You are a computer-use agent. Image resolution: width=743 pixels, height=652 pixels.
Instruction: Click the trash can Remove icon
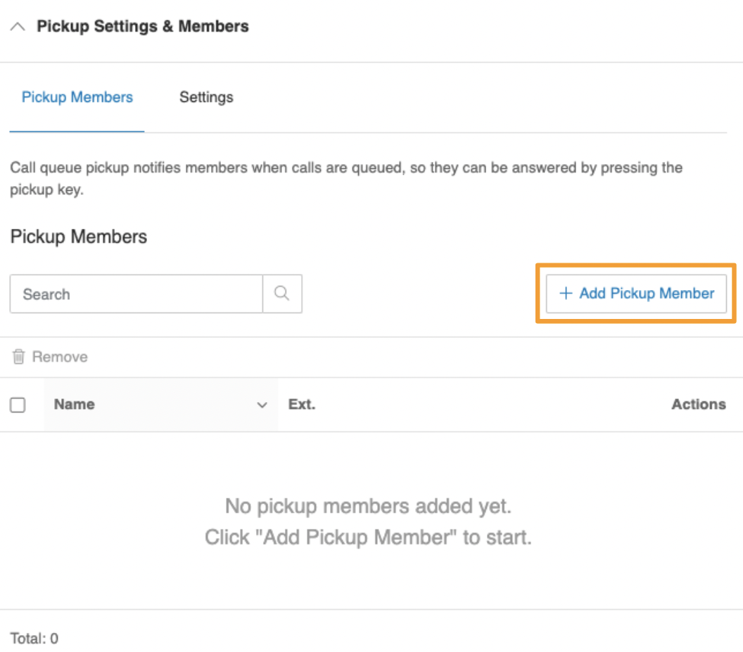tap(18, 357)
